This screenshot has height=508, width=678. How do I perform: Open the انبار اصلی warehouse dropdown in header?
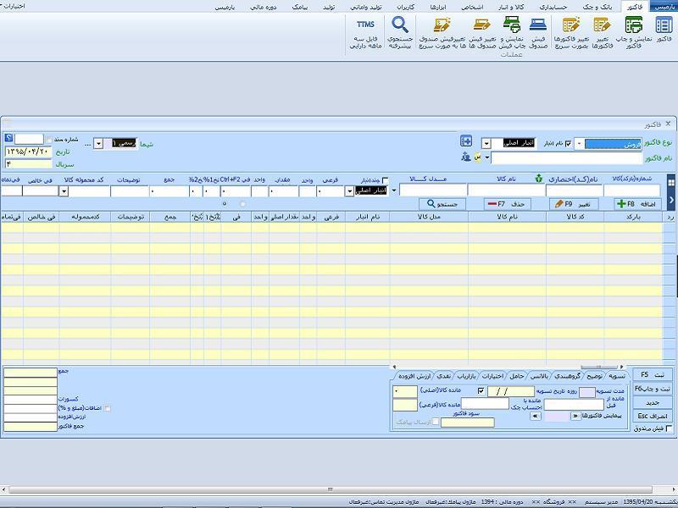[x=486, y=143]
